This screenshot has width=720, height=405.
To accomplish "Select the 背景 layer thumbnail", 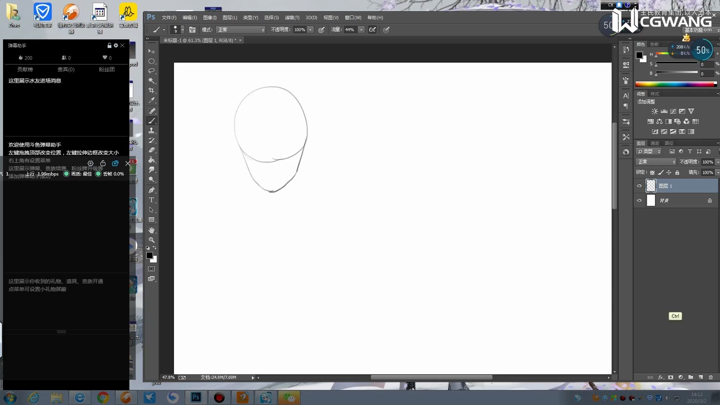I will click(651, 201).
